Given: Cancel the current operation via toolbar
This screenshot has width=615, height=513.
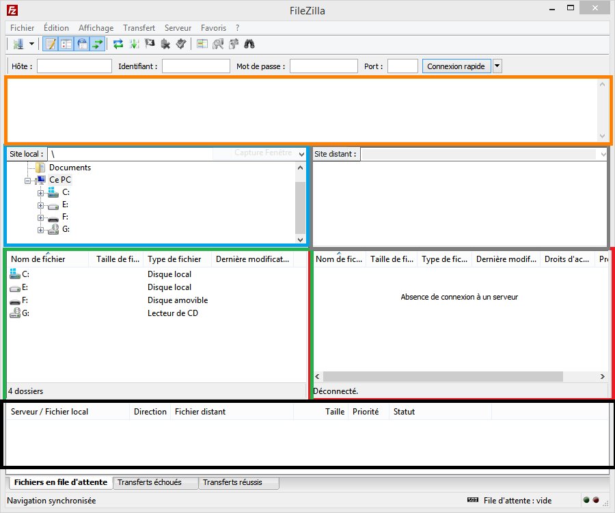Looking at the screenshot, I should [150, 44].
